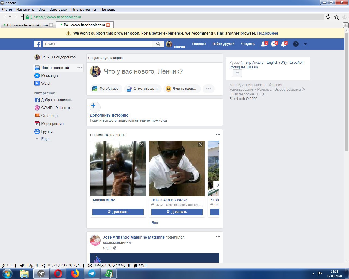Image resolution: width=349 pixels, height=279 pixels.
Task: Open options ellipsis on Jose Armando post
Action: click(218, 236)
